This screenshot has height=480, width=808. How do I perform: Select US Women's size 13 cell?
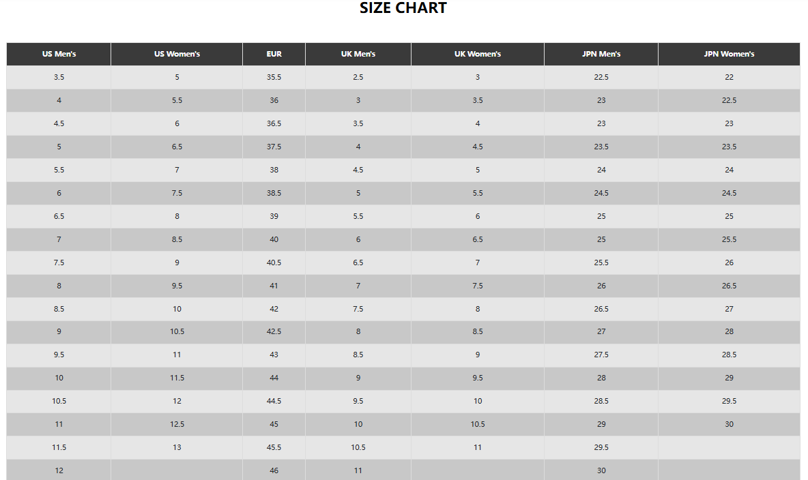177,447
